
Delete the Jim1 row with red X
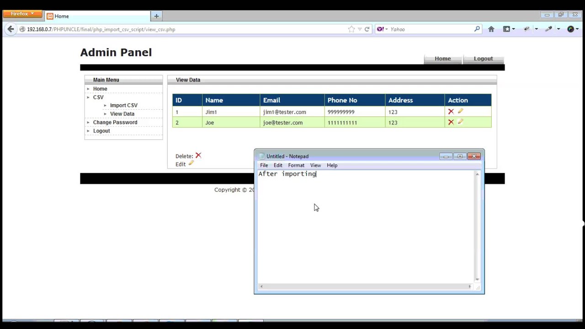point(451,111)
